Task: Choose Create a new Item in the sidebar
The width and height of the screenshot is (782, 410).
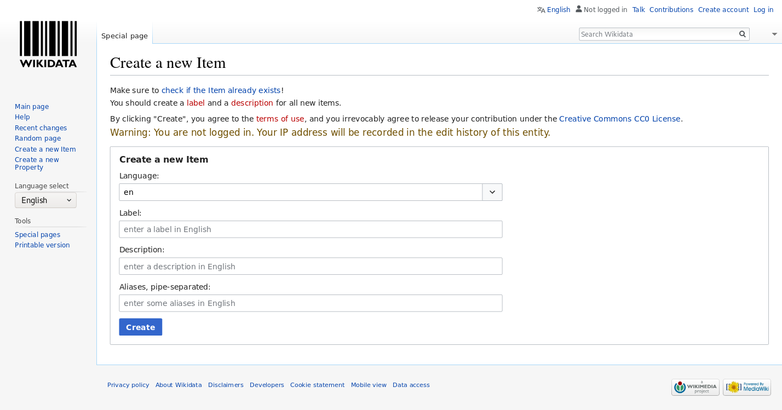Action: pyautogui.click(x=45, y=149)
